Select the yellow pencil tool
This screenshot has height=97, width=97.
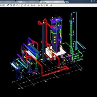[x=25, y=5]
